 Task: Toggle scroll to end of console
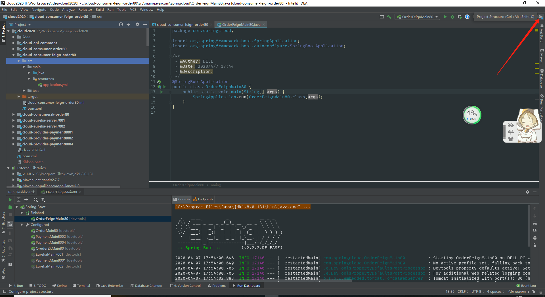(x=535, y=231)
